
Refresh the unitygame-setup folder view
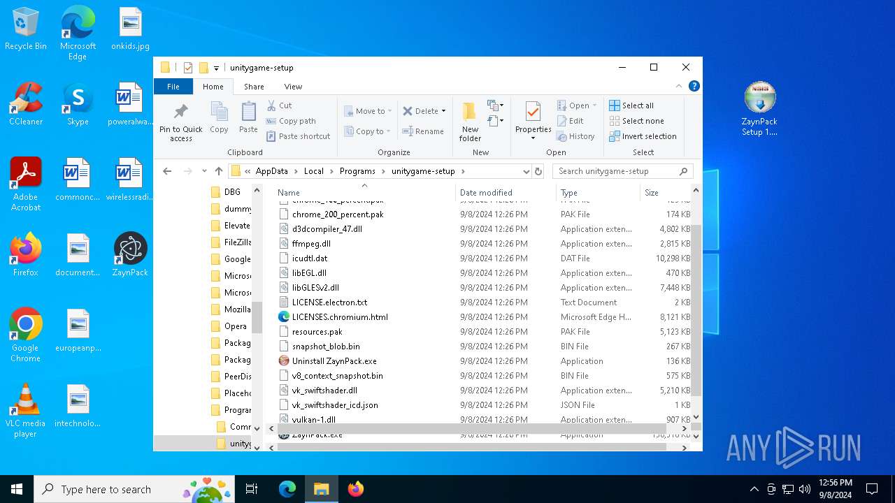point(538,171)
